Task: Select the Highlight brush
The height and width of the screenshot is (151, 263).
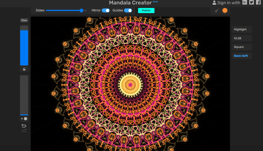Action: point(242,29)
